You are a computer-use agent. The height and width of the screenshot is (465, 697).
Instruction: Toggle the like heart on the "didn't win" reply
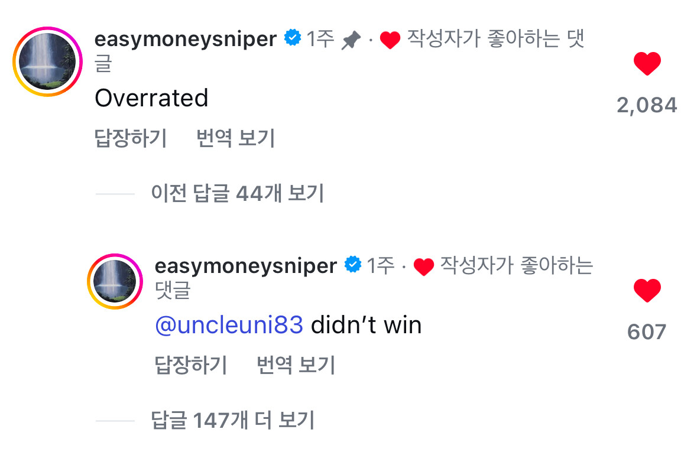[647, 291]
